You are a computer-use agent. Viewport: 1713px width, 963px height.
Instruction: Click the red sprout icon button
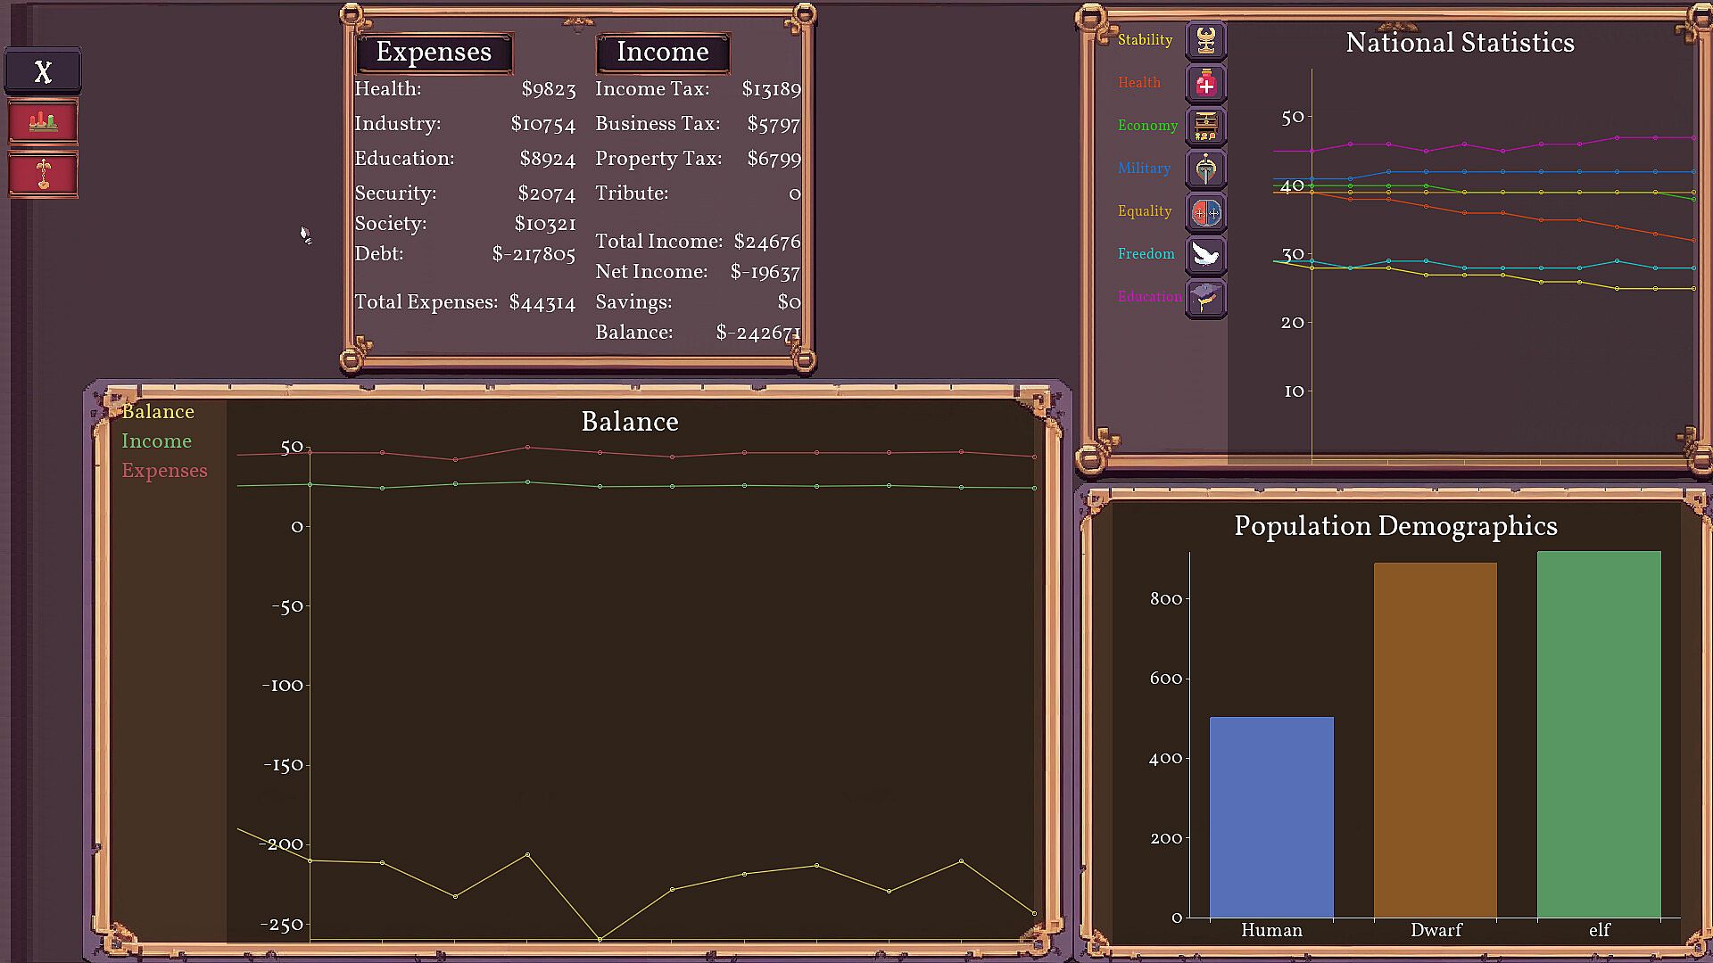click(43, 173)
